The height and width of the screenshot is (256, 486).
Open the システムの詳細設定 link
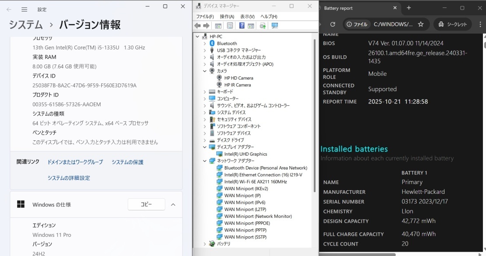tap(69, 178)
